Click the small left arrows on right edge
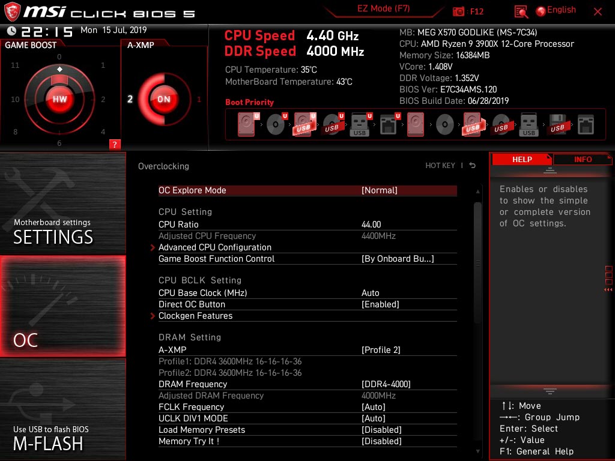 click(608, 290)
